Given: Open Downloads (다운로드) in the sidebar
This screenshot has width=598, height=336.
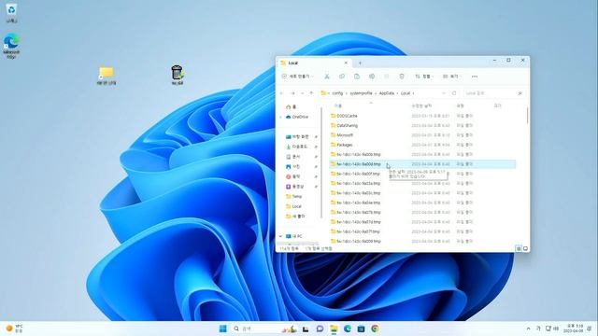Looking at the screenshot, I should click(x=297, y=147).
